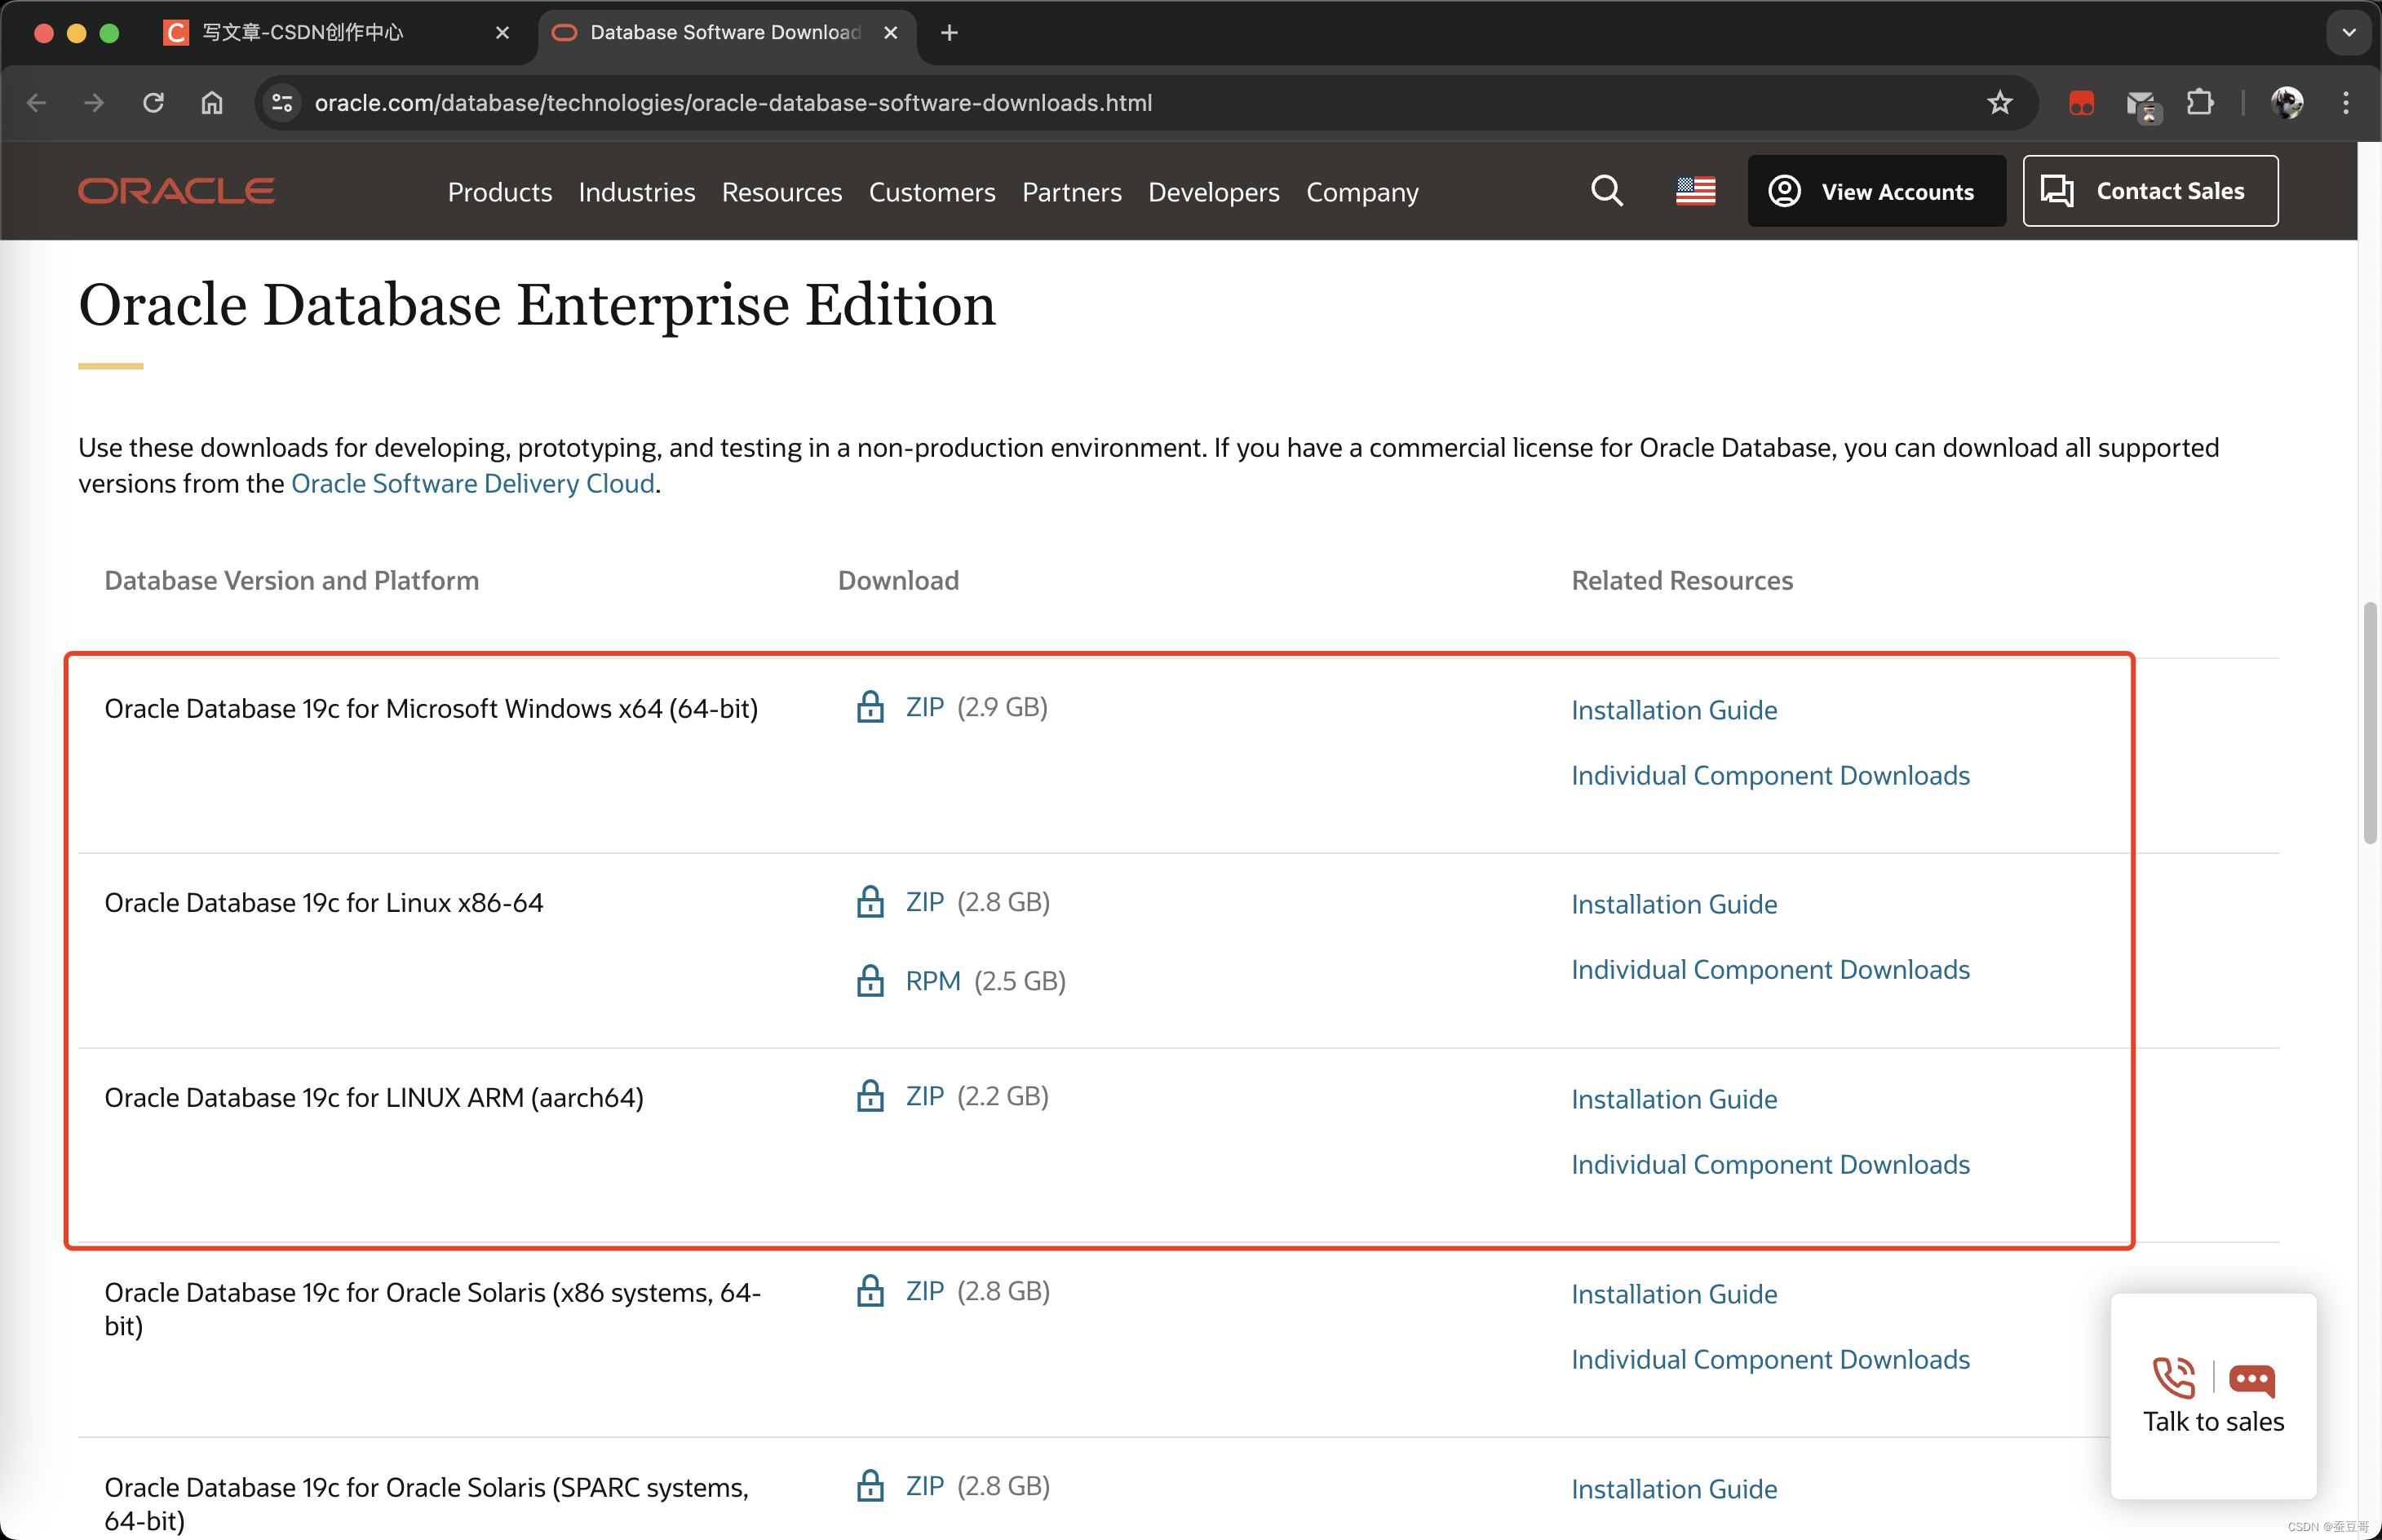Reload the Oracle download page
This screenshot has height=1540, width=2382.
pyautogui.click(x=153, y=103)
